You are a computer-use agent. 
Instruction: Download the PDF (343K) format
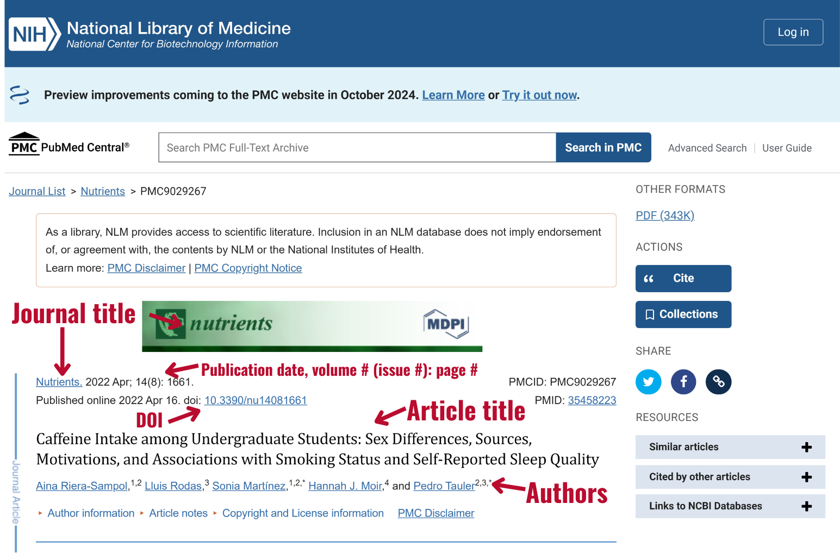[x=664, y=216]
